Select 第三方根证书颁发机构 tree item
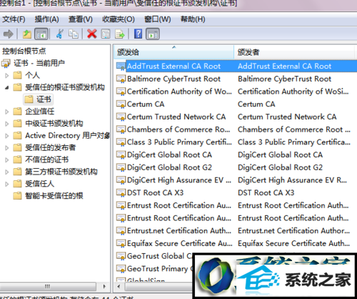 [x=61, y=172]
